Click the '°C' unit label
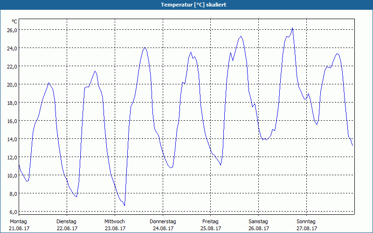 [x=14, y=21]
